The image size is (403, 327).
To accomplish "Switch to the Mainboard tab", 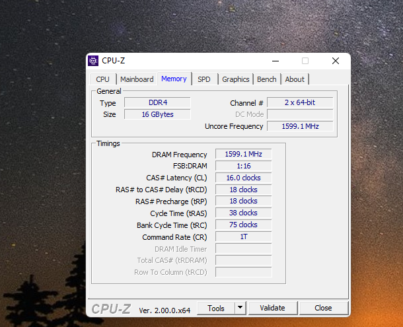I will [137, 79].
